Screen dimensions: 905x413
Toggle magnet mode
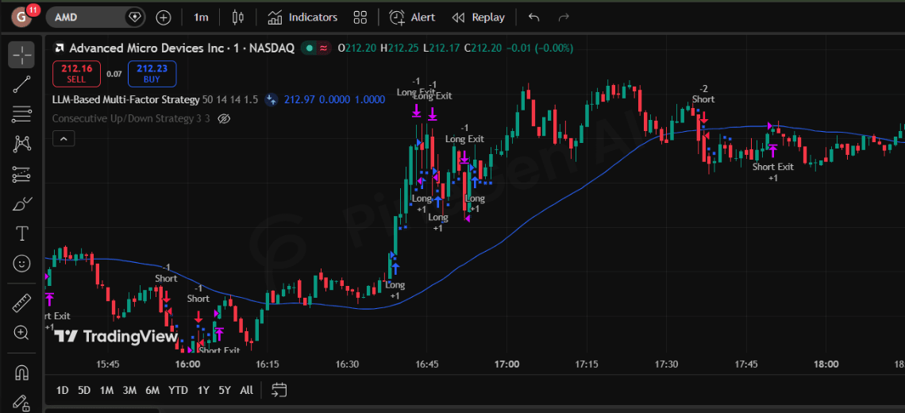tap(21, 372)
